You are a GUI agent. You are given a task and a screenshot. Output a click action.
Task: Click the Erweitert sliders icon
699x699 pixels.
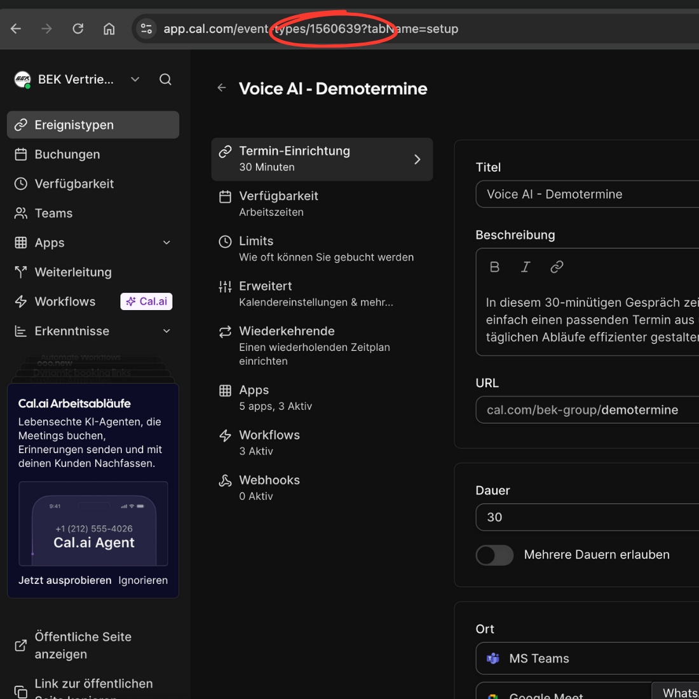click(225, 287)
